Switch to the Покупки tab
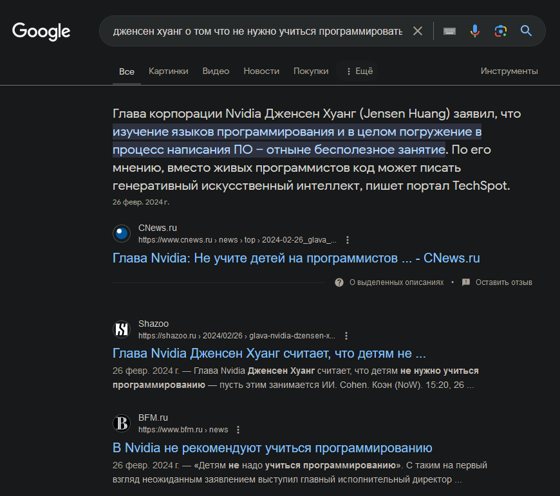Image resolution: width=560 pixels, height=496 pixels. coord(311,71)
